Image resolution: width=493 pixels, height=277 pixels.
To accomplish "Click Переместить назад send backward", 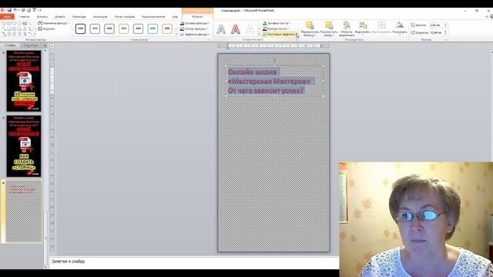I will tap(329, 29).
